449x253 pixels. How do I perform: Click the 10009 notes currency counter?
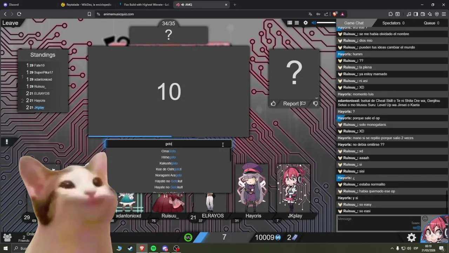coord(268,238)
